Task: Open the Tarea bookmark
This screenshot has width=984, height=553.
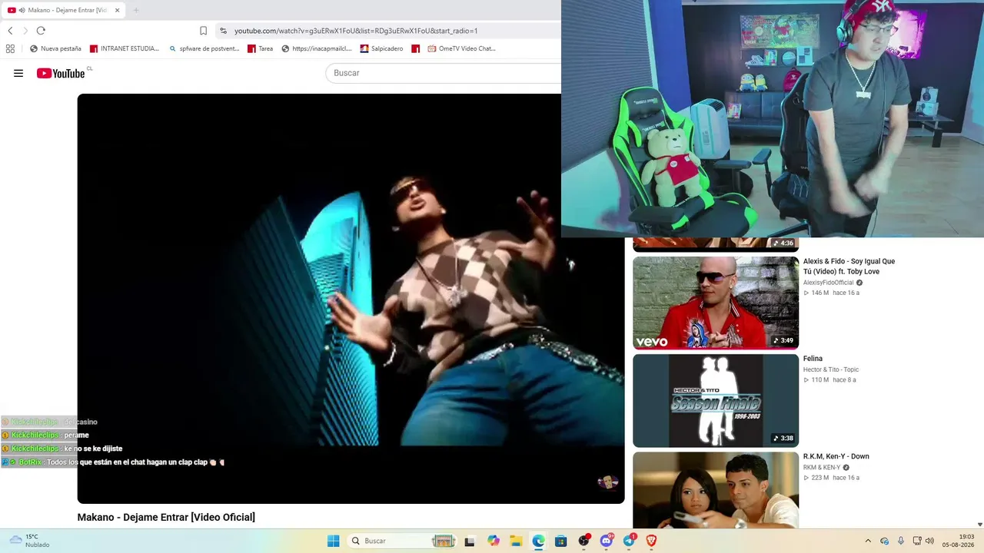Action: [x=260, y=48]
